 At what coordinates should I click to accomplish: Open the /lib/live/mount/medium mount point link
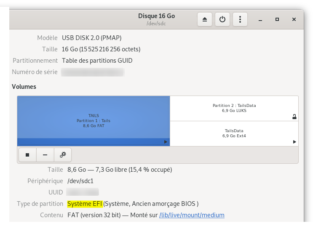point(192,215)
